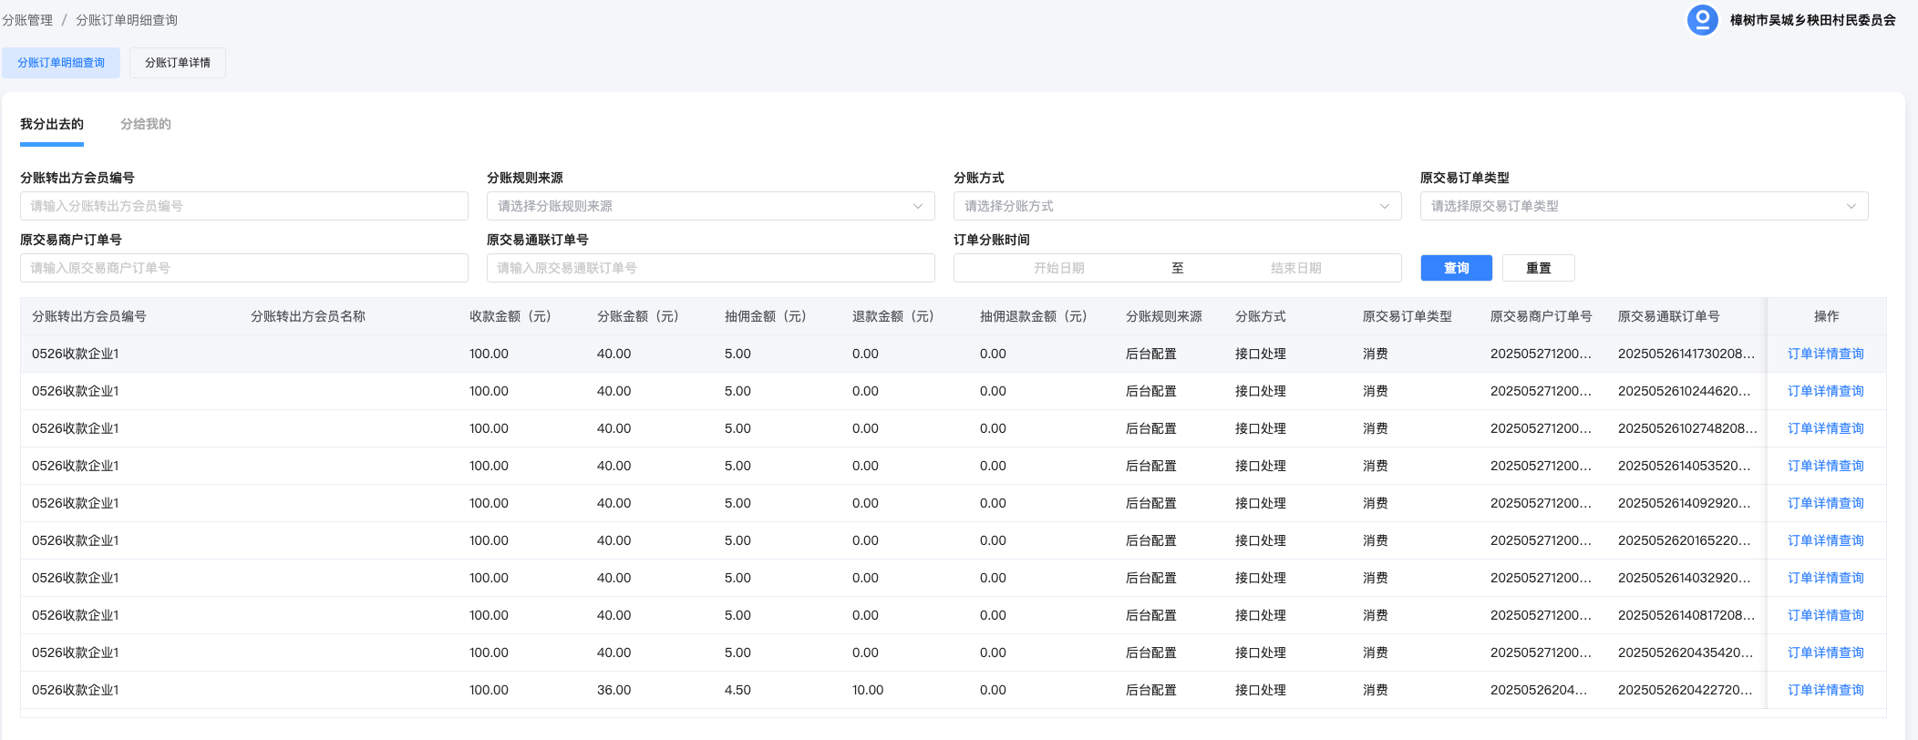Click 分账管理 in the breadcrumb
The width and height of the screenshot is (1918, 740).
27,20
